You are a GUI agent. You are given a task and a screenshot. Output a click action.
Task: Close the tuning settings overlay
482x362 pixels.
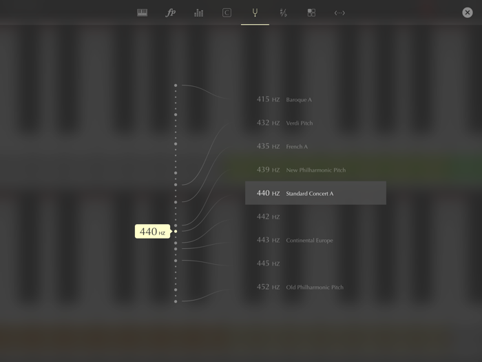(x=468, y=12)
